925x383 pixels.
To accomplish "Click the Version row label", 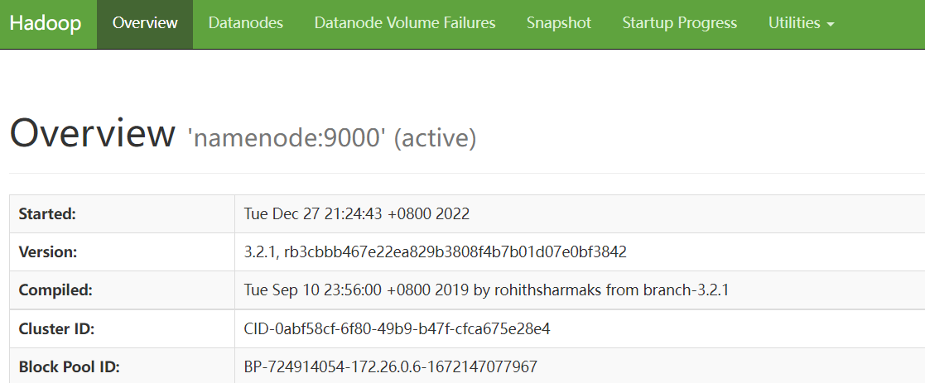I will point(48,252).
